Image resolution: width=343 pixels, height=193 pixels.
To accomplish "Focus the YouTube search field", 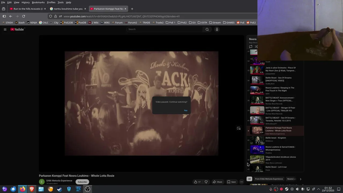I will point(165,29).
